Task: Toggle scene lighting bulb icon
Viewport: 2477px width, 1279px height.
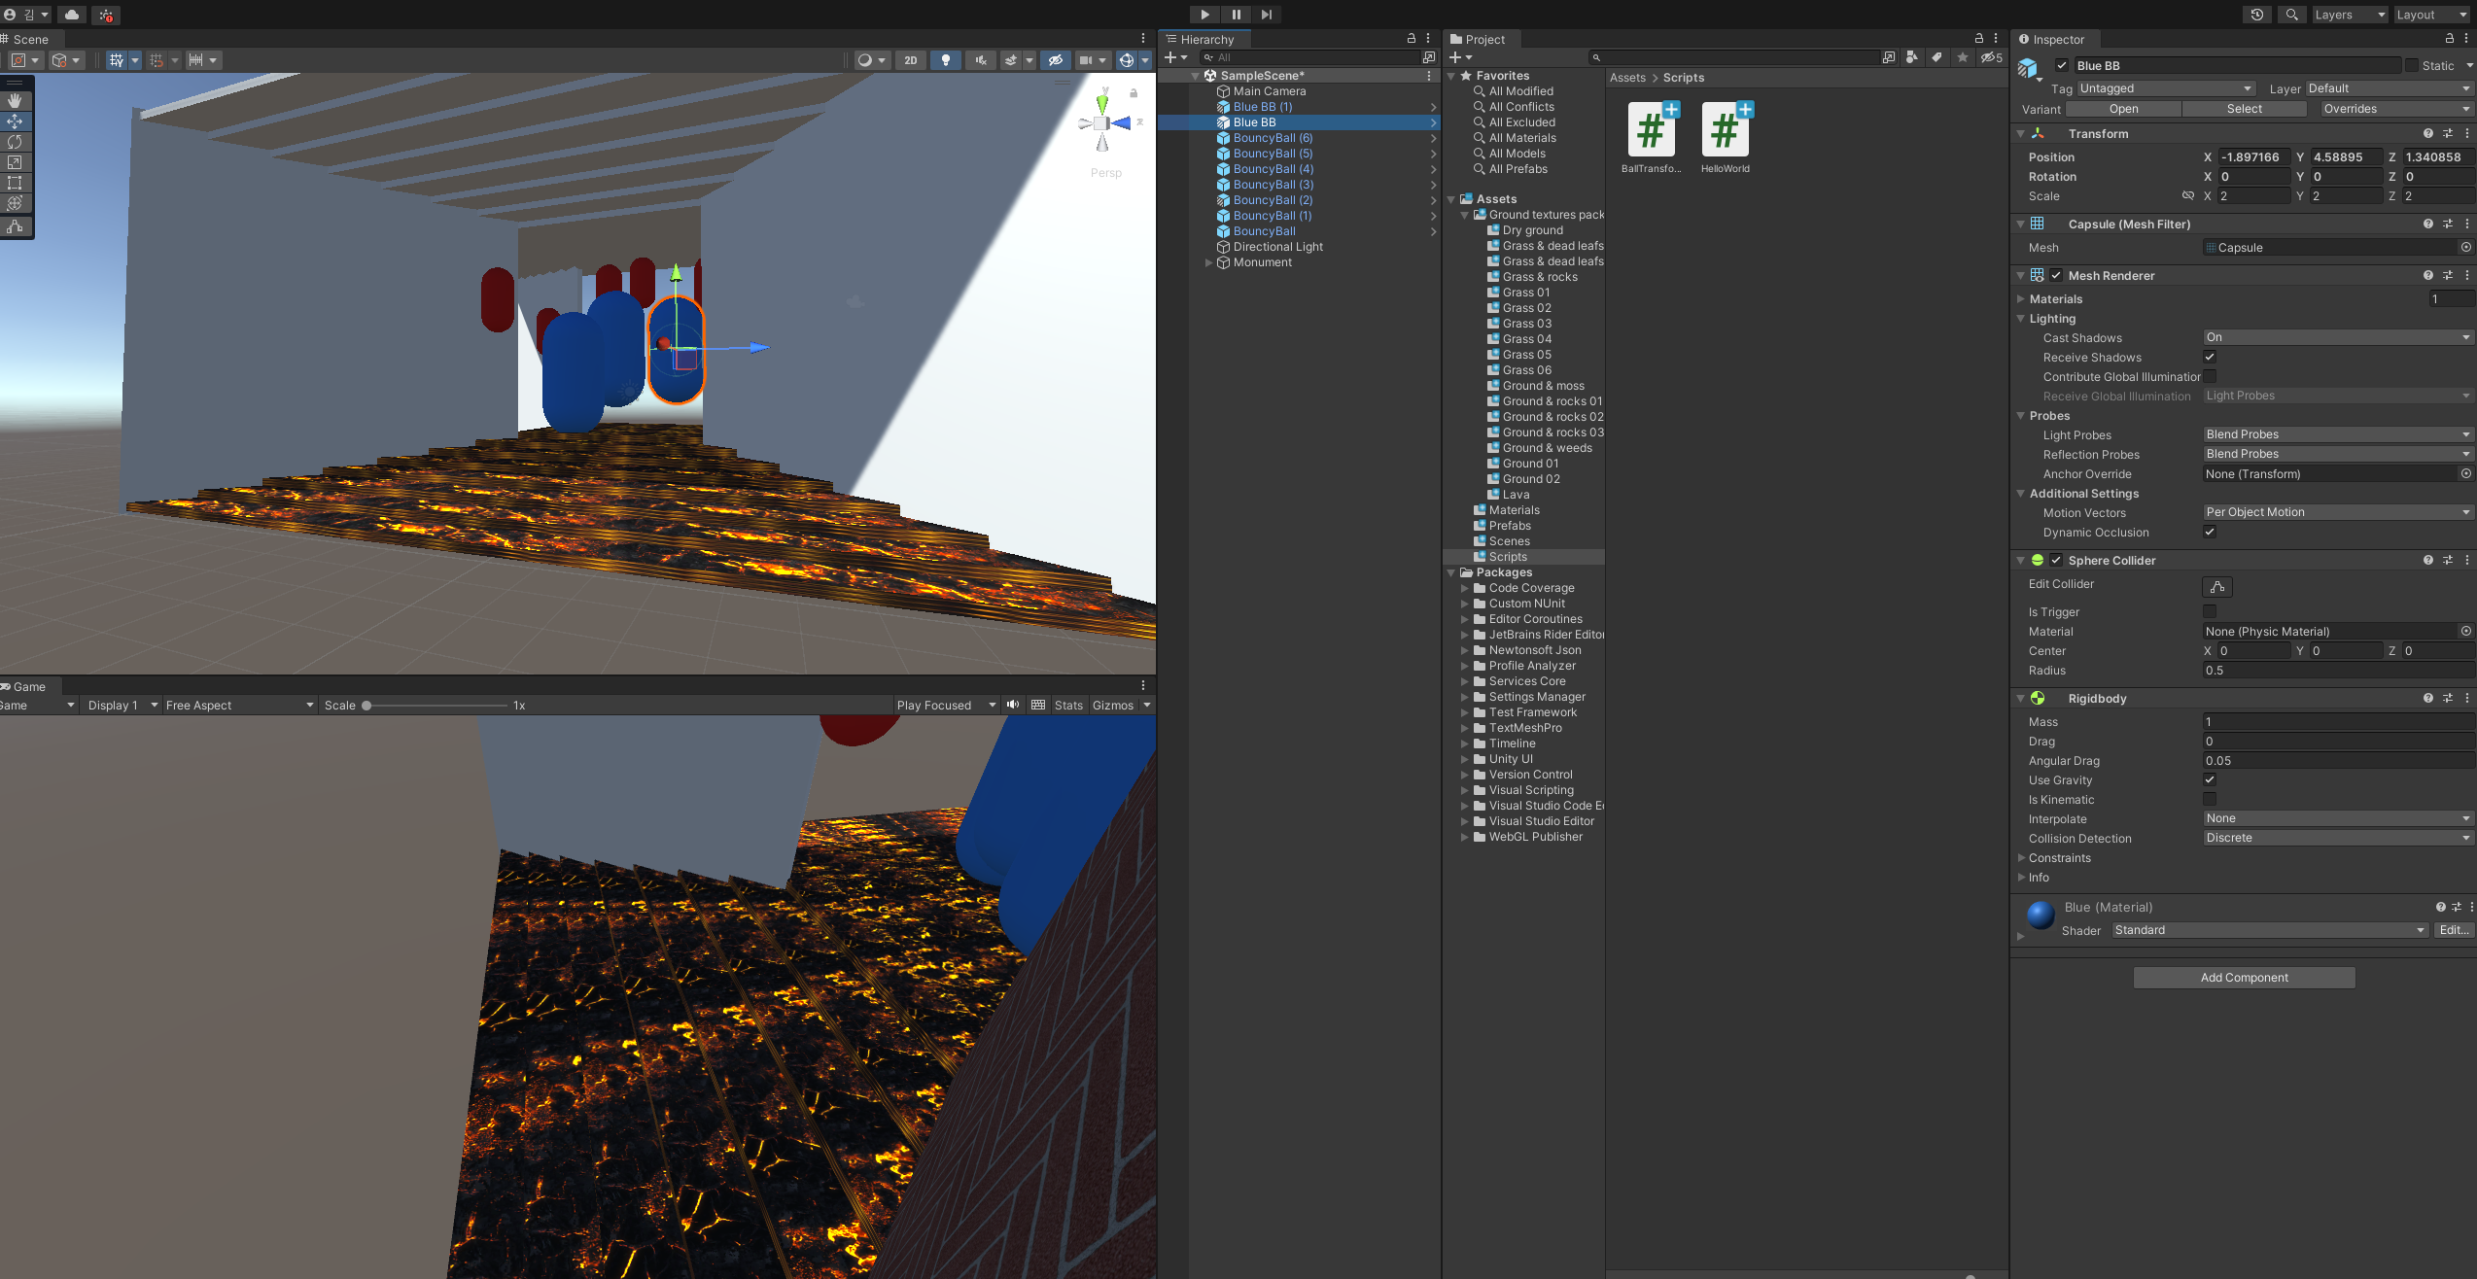Action: pos(945,60)
